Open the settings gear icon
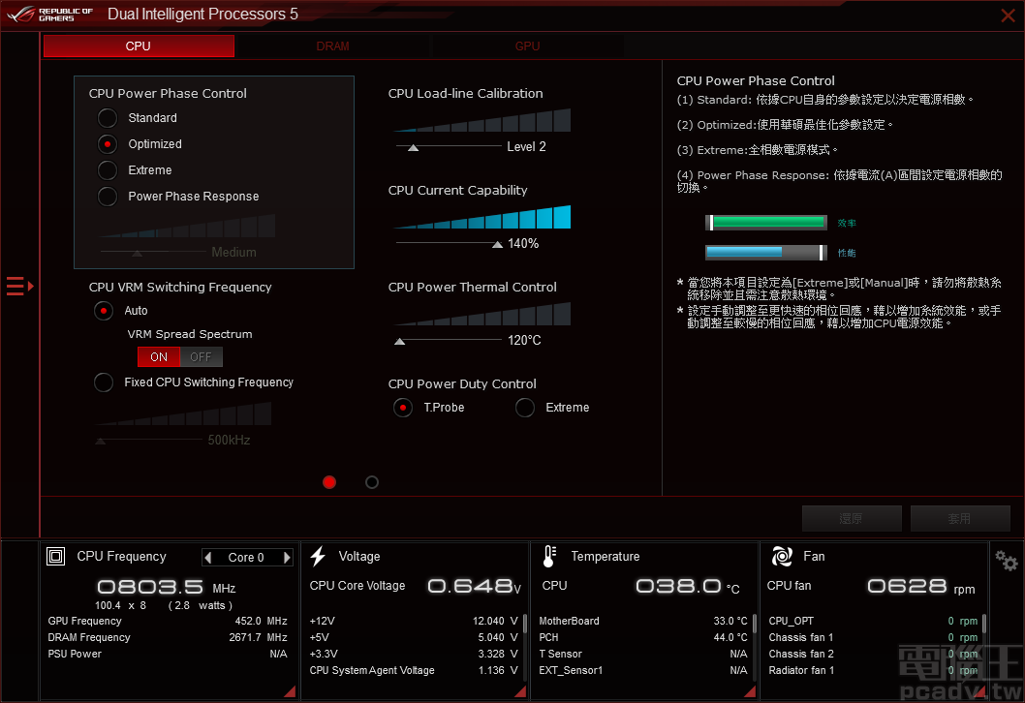This screenshot has height=703, width=1025. (x=1006, y=561)
